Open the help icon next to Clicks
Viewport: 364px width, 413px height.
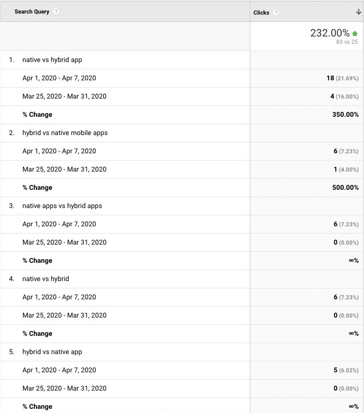tap(276, 13)
